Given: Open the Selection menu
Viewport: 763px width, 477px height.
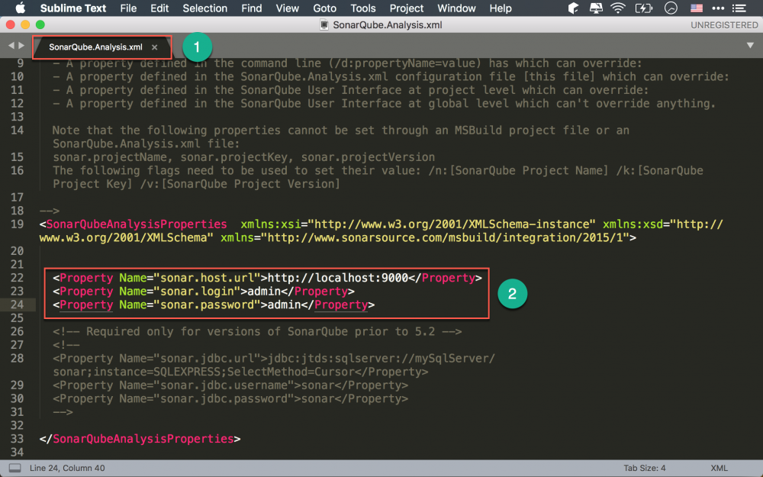Looking at the screenshot, I should click(x=204, y=8).
